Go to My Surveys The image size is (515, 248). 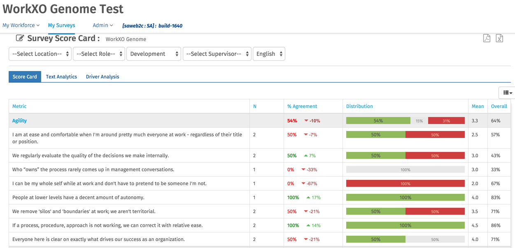61,25
